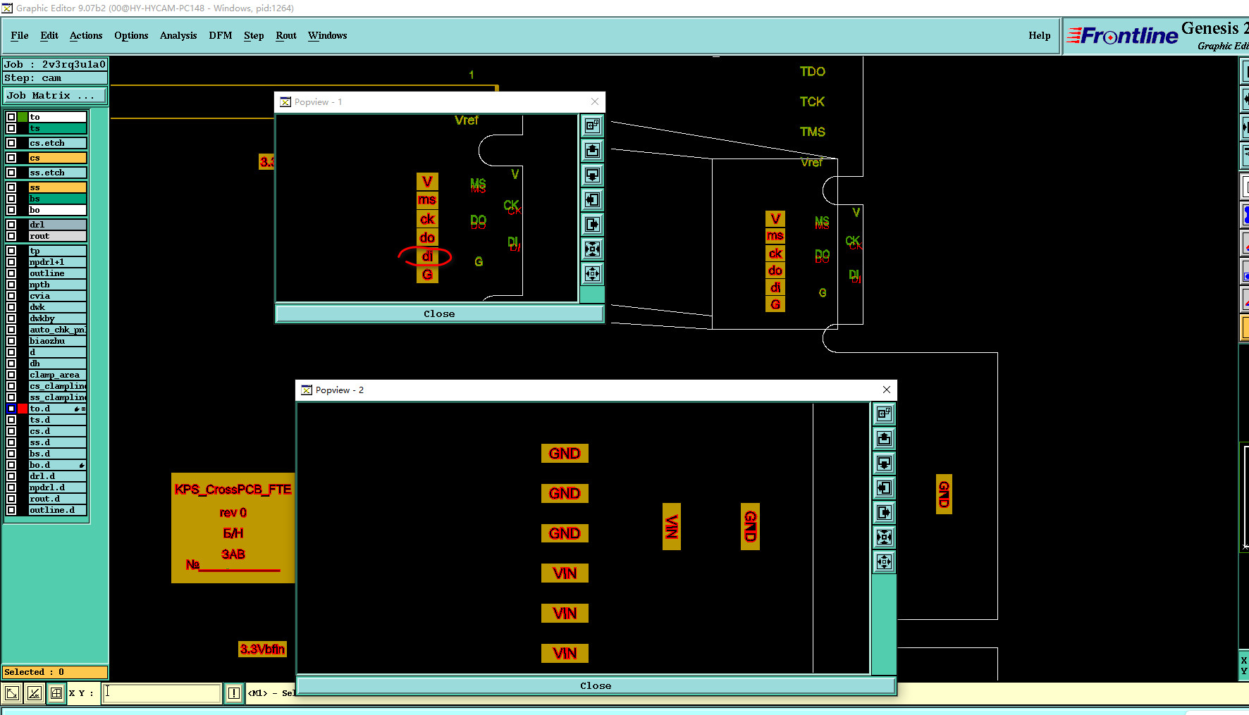Click zoom-in icon in Popview 1

coord(593,249)
